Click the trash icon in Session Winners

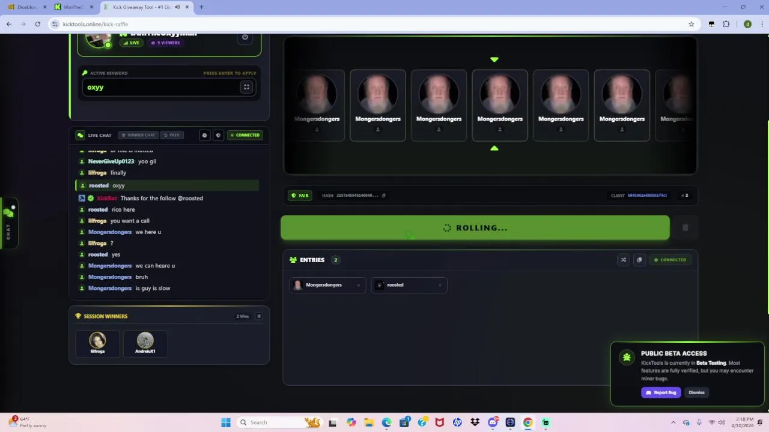click(x=259, y=316)
